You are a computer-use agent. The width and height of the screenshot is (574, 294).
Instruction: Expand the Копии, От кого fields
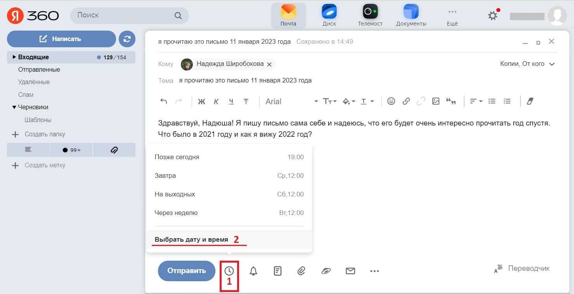(527, 64)
